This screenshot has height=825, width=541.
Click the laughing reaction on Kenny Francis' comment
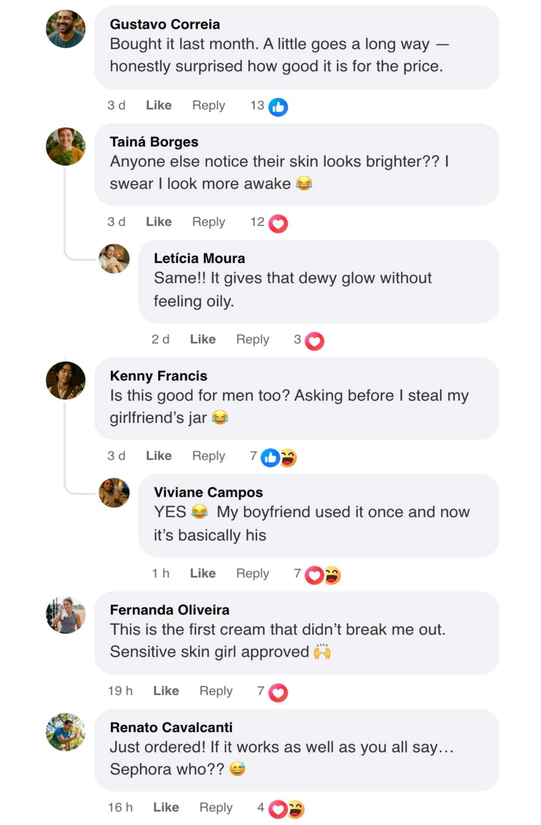point(289,457)
